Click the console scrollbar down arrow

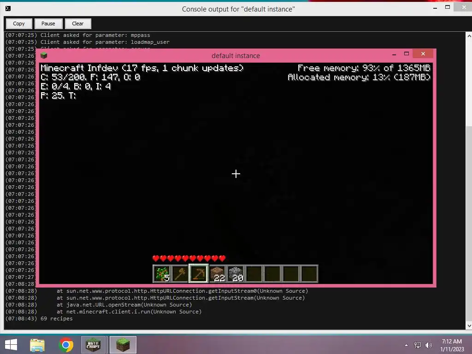click(x=469, y=326)
